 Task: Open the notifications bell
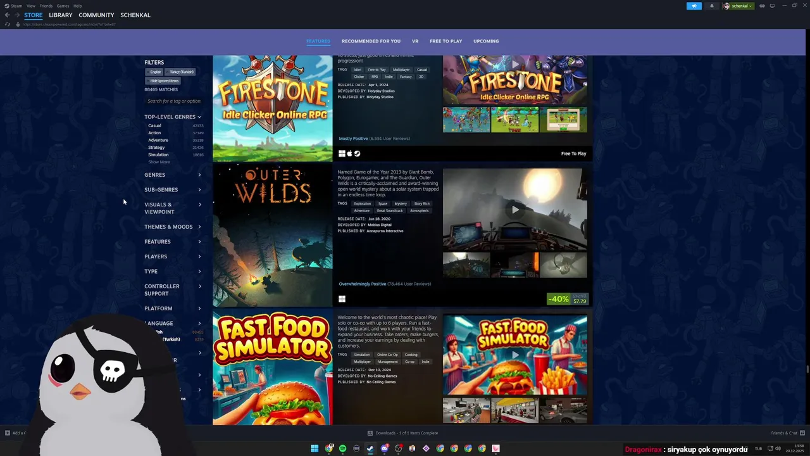(711, 6)
